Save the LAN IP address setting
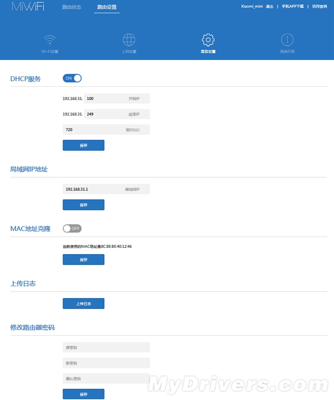Image resolution: width=334 pixels, height=400 pixels. point(83,205)
